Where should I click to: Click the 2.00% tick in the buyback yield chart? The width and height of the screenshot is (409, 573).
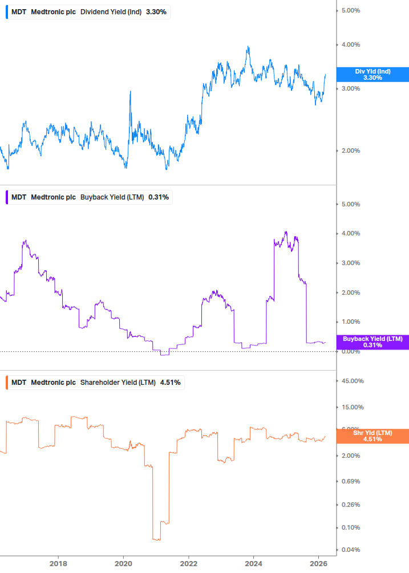[x=350, y=292]
